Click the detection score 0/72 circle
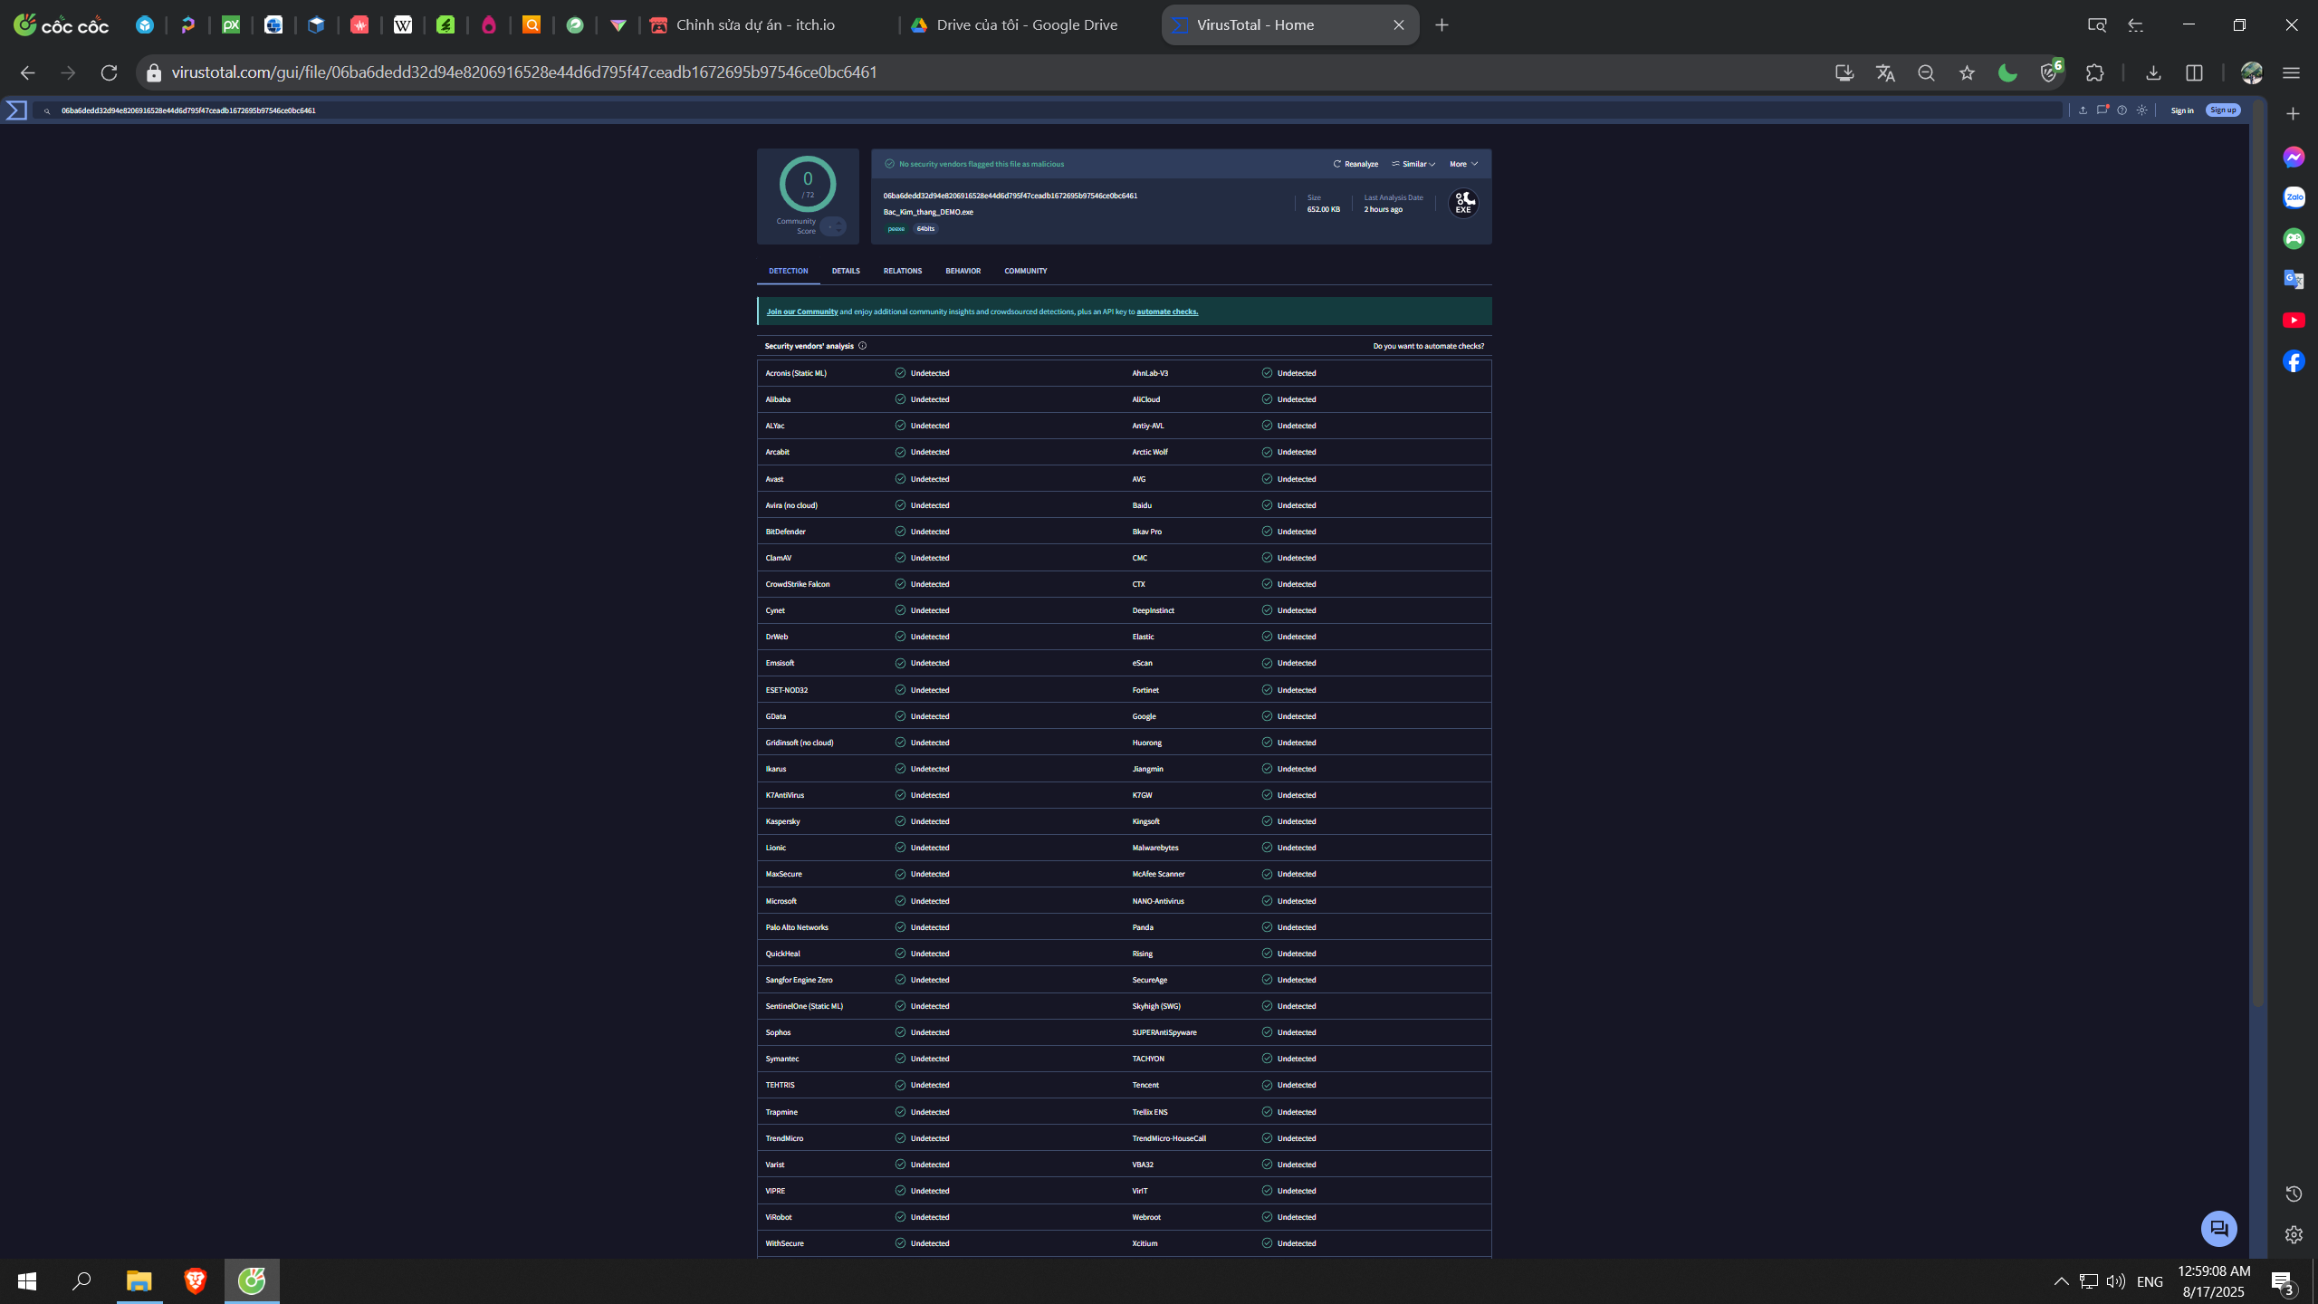Screen dimensions: 2318x1304 [x=808, y=185]
